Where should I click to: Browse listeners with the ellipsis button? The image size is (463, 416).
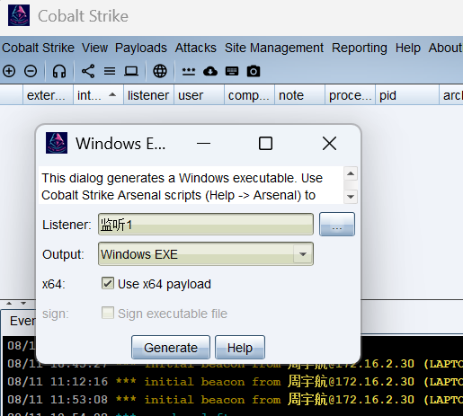pyautogui.click(x=337, y=225)
